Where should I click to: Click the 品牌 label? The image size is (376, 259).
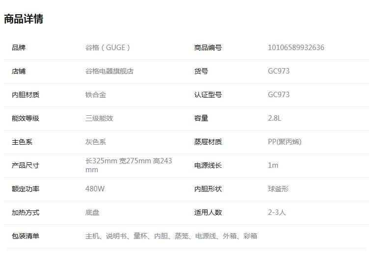[19, 48]
